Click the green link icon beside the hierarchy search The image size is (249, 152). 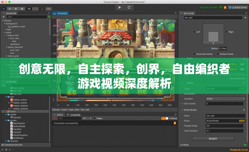[x=49, y=17]
